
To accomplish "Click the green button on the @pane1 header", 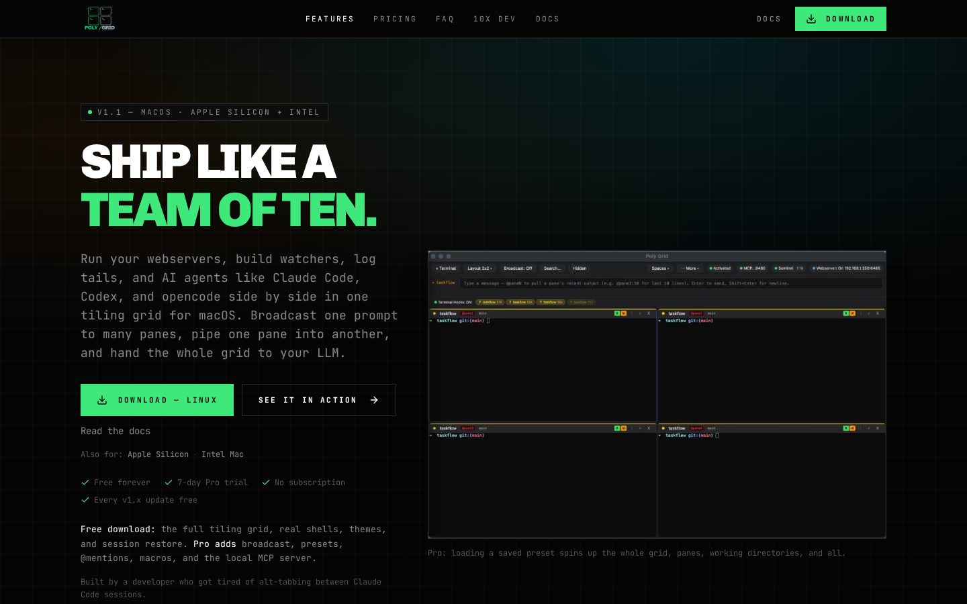I will click(x=617, y=313).
